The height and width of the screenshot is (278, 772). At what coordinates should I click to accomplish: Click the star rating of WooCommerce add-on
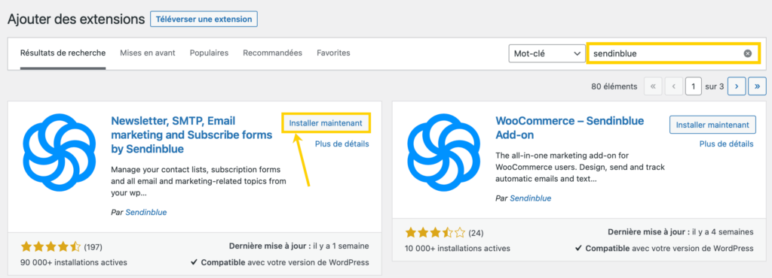(435, 232)
